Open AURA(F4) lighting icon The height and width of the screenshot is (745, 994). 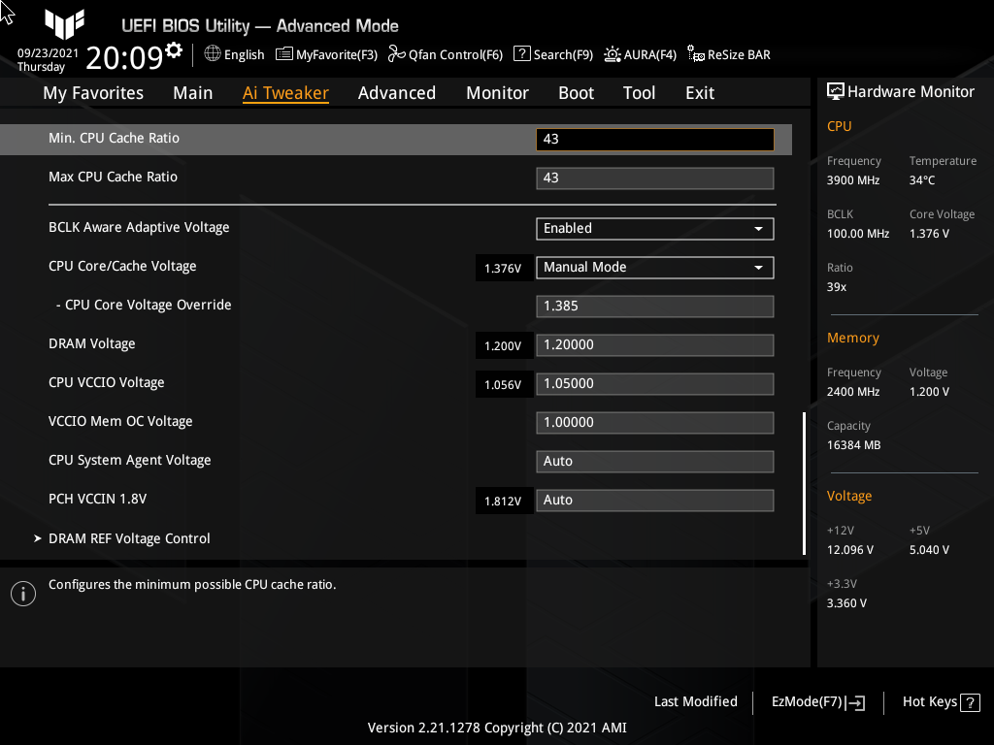point(612,54)
